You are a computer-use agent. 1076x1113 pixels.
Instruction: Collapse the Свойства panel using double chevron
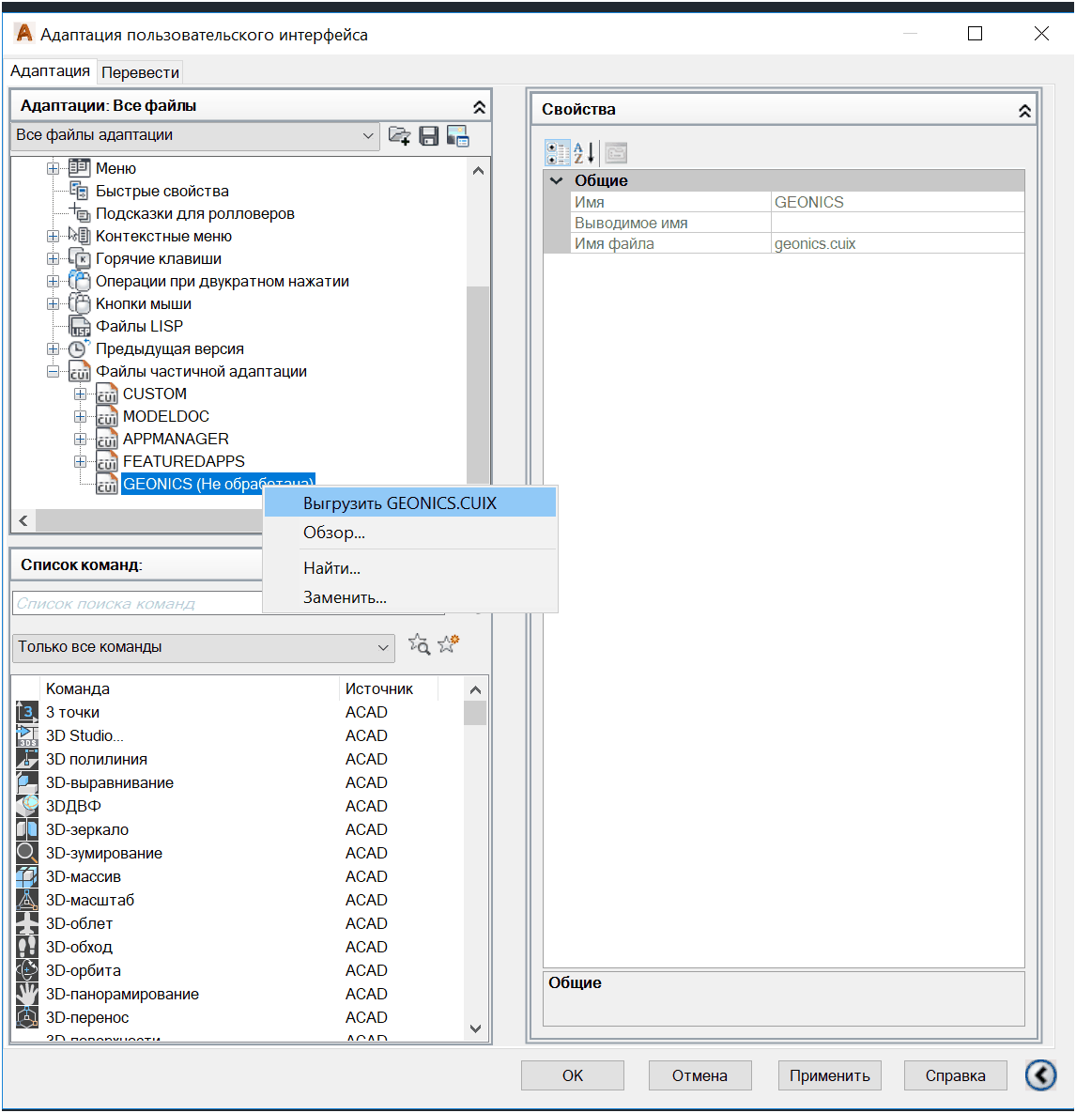1024,111
